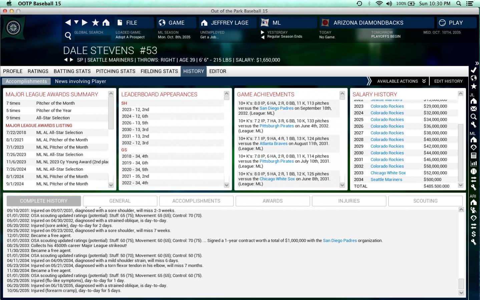
Task: Click the baseball icon in ML sidebar
Action: (x=473, y=171)
